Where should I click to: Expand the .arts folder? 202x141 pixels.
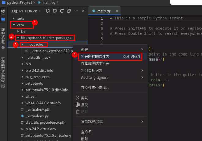14,18
